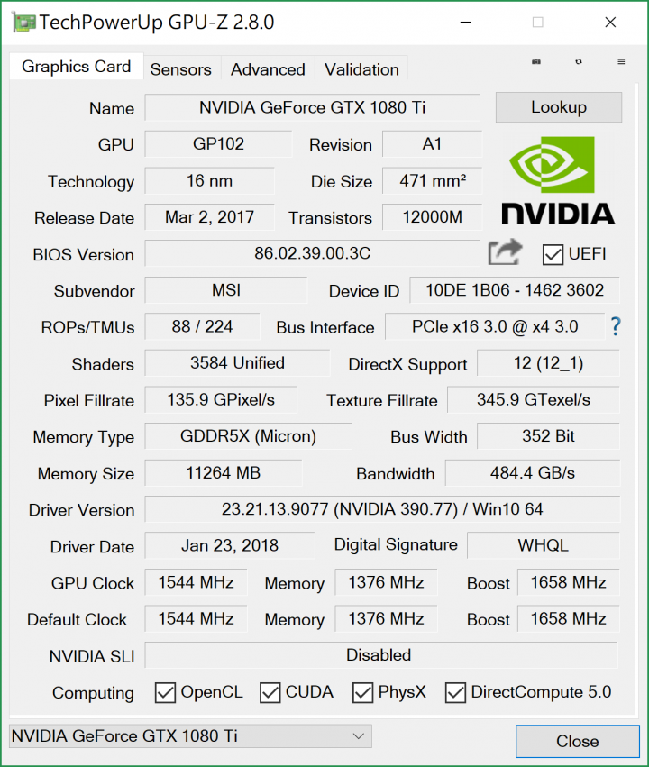Image resolution: width=649 pixels, height=767 pixels.
Task: Disable DirectCompute 5.0 support
Action: 455,692
